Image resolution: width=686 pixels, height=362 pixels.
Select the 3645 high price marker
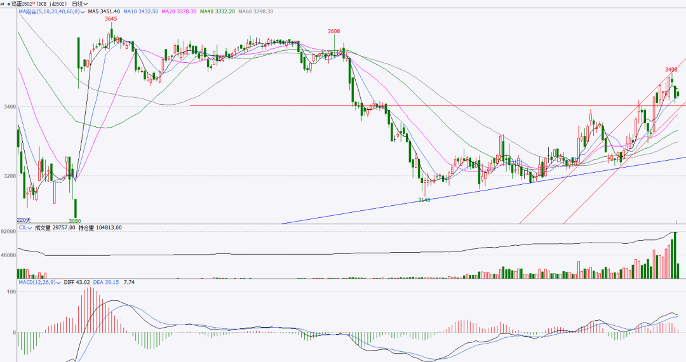(111, 19)
